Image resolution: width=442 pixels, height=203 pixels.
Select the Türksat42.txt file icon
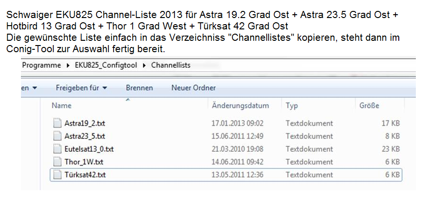click(58, 175)
